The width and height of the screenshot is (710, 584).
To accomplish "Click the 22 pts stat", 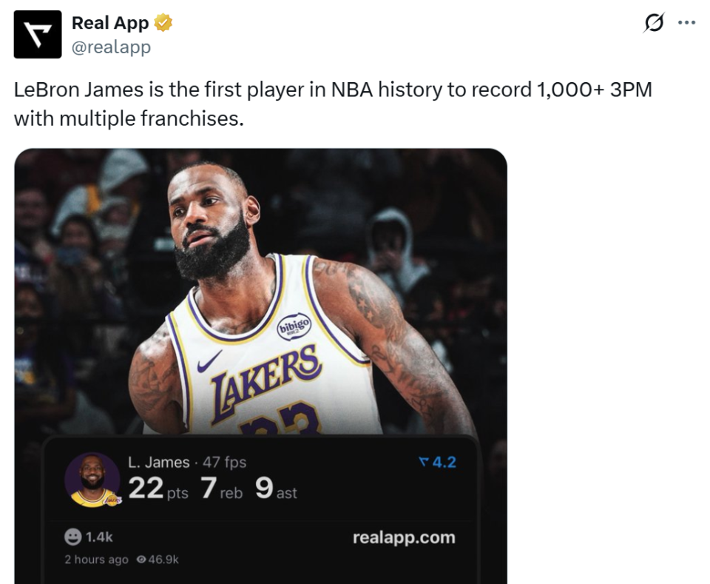I will 158,489.
